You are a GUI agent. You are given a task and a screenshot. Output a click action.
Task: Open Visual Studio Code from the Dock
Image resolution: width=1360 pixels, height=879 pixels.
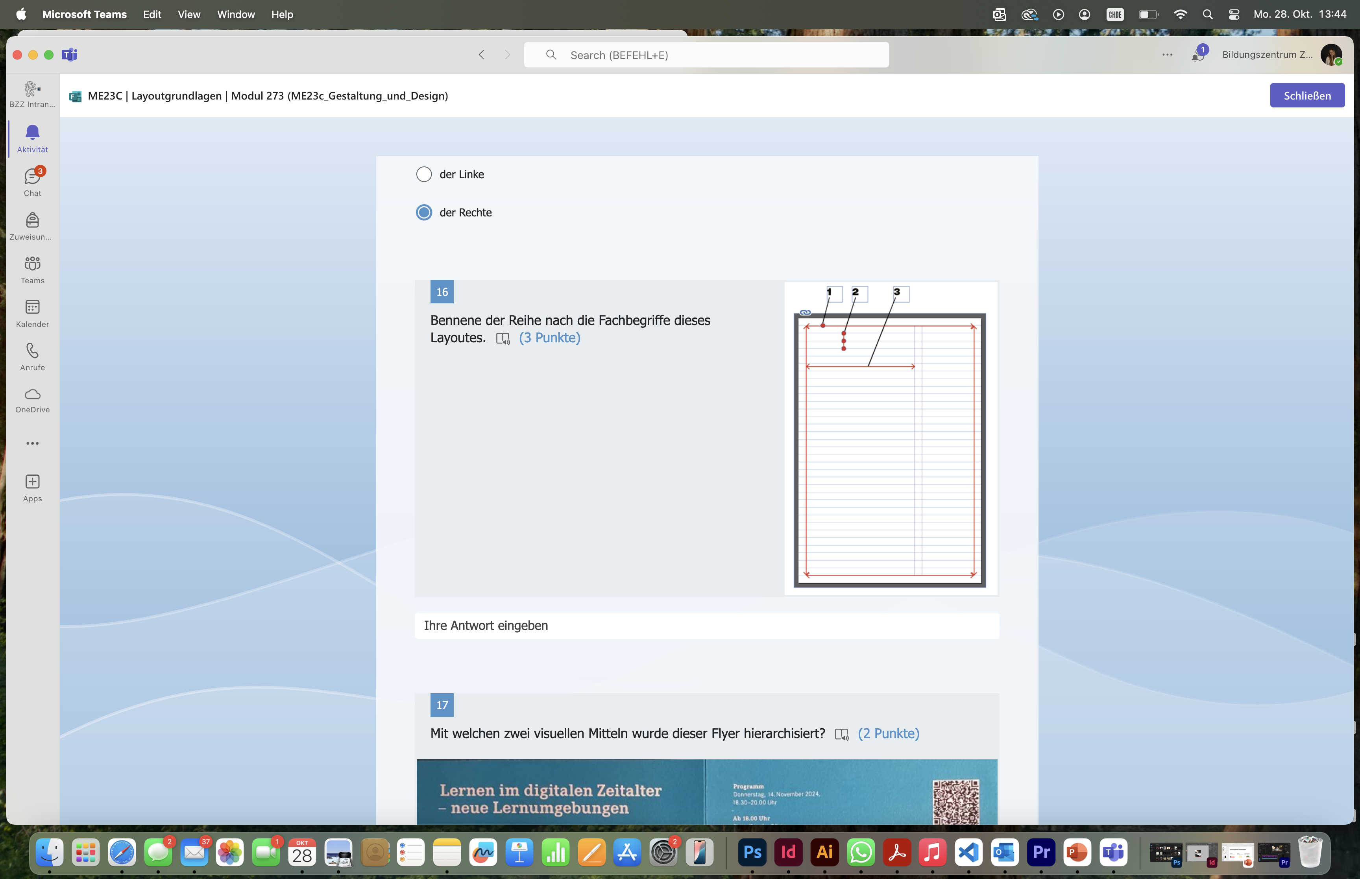click(x=969, y=852)
